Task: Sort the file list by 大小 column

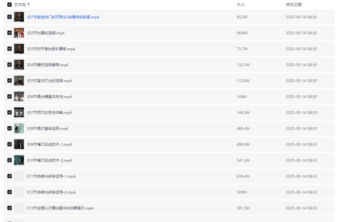Action: tap(240, 5)
